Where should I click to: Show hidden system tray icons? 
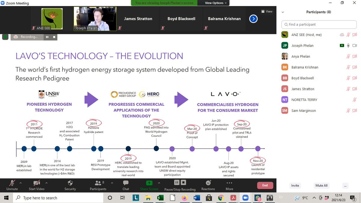pyautogui.click(x=314, y=198)
